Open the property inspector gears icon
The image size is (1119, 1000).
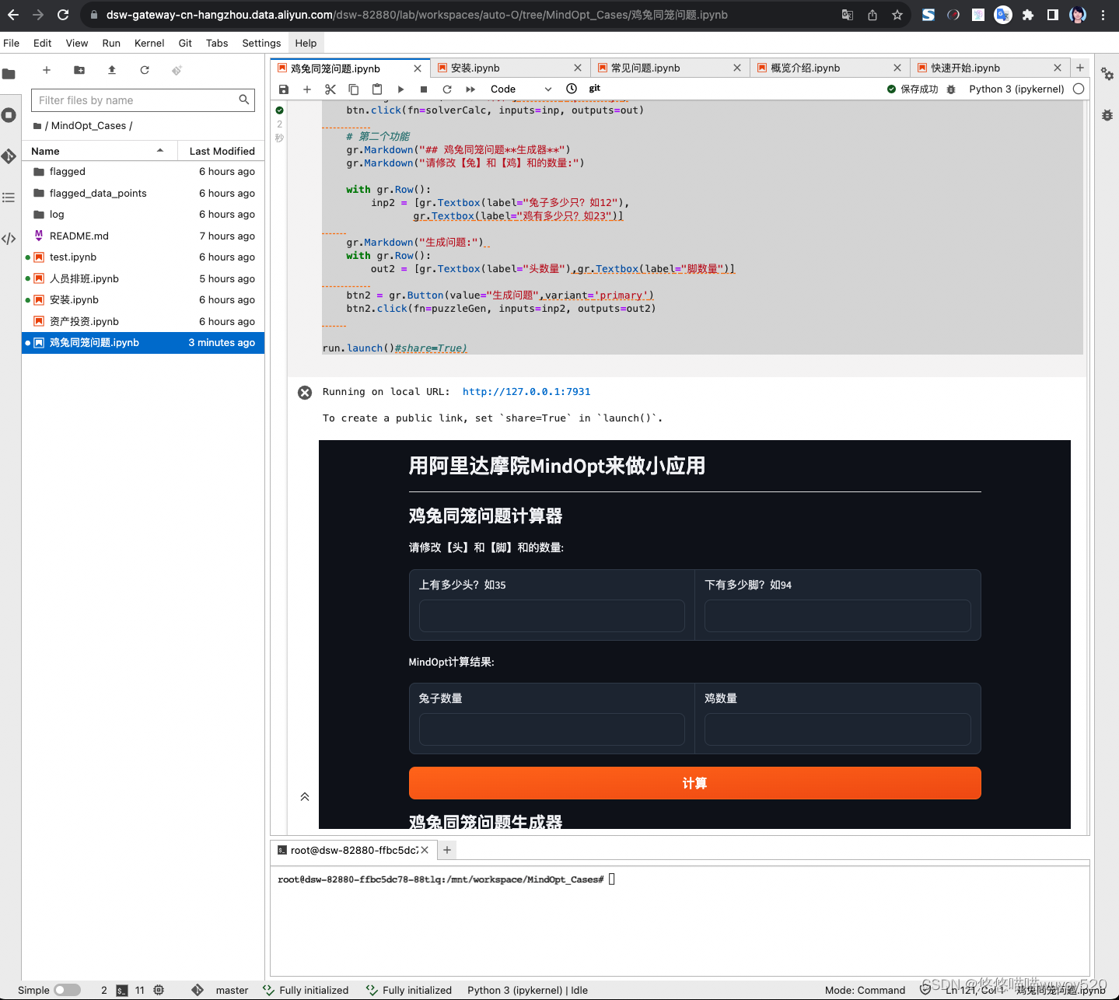(1107, 74)
